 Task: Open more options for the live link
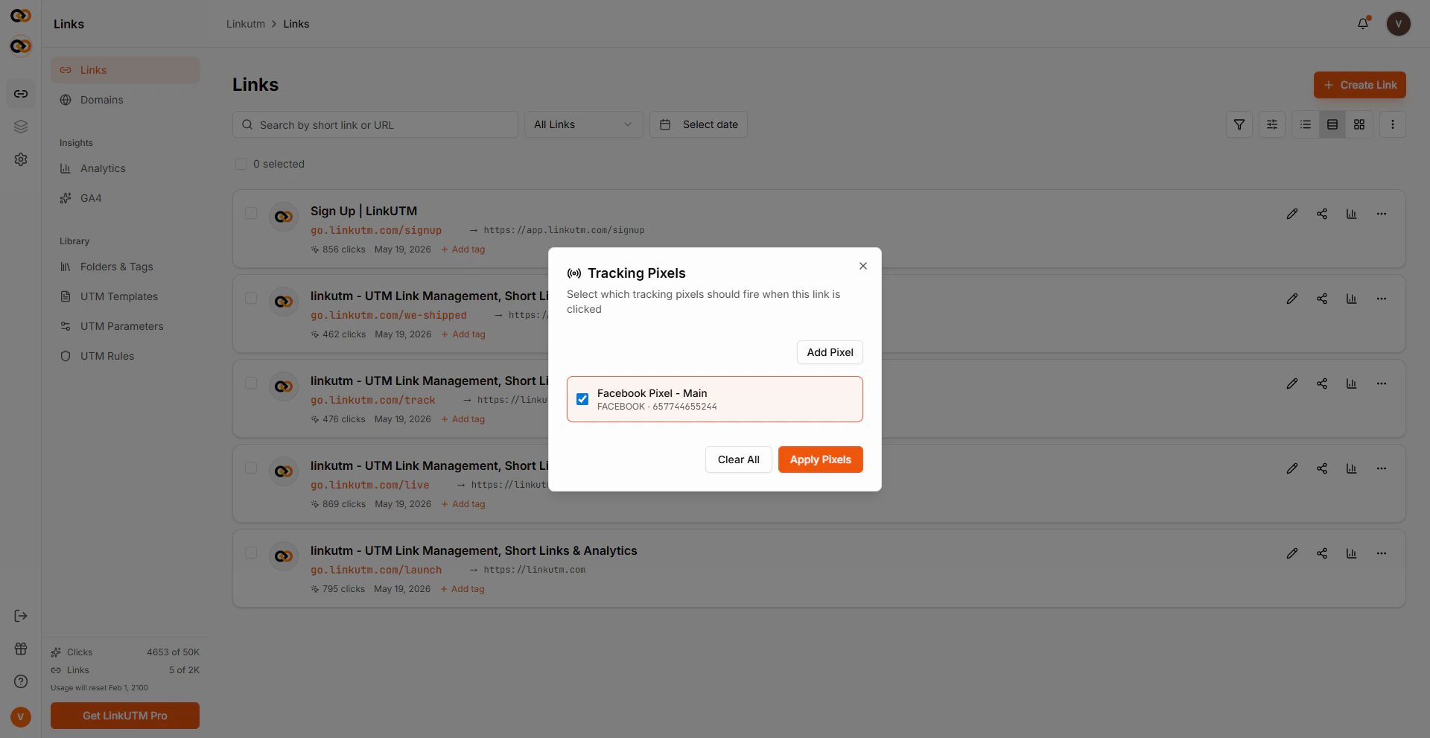tap(1382, 468)
